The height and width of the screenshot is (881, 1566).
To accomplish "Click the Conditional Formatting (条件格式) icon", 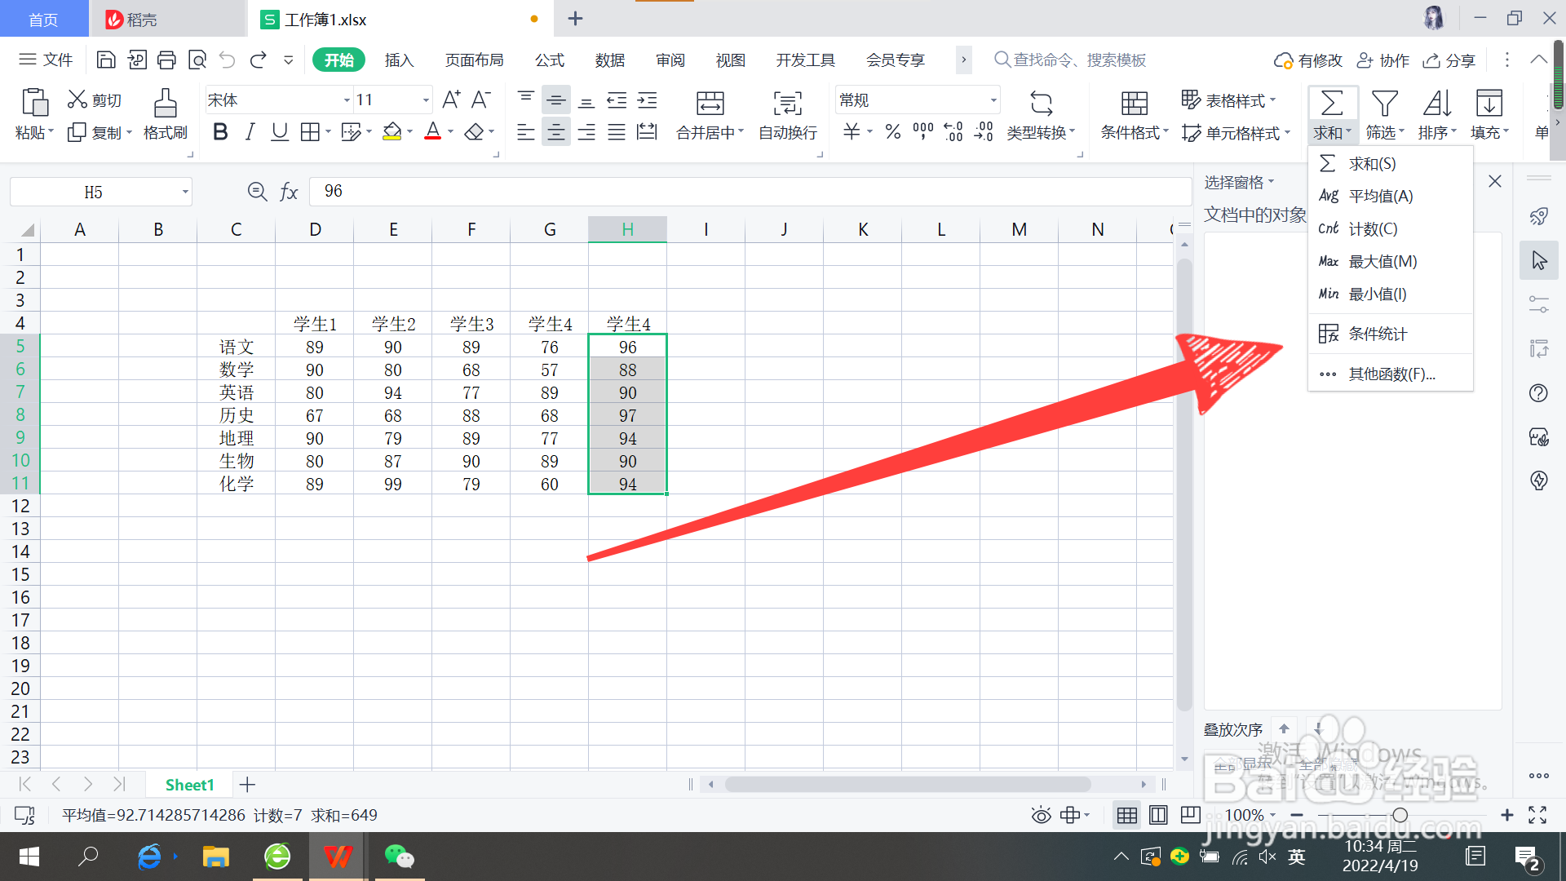I will tap(1134, 104).
